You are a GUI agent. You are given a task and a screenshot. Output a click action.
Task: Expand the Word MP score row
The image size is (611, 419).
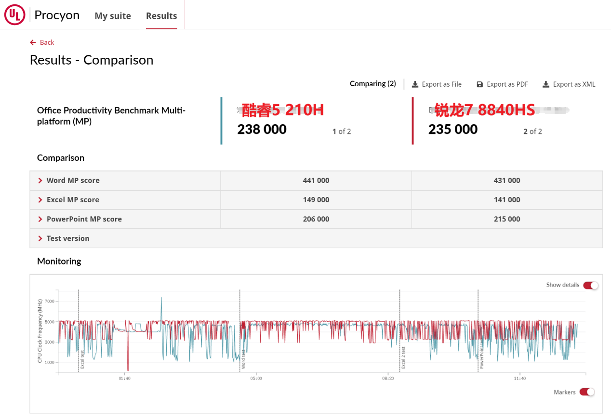(40, 181)
